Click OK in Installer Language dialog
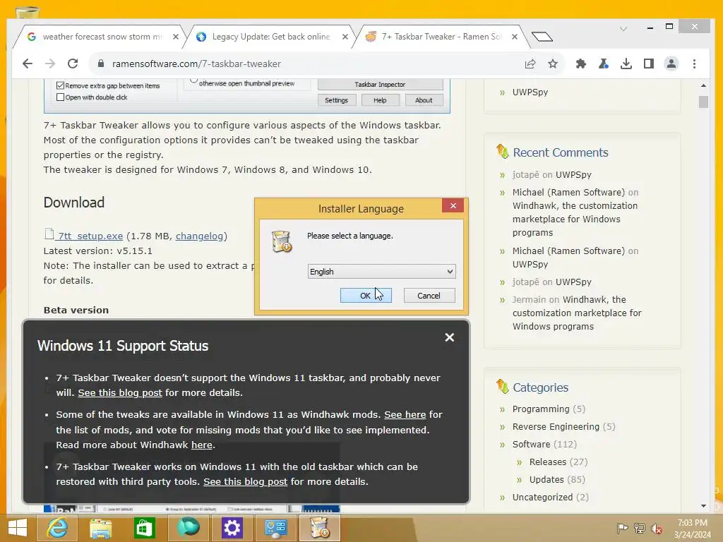This screenshot has height=542, width=723. pyautogui.click(x=366, y=296)
